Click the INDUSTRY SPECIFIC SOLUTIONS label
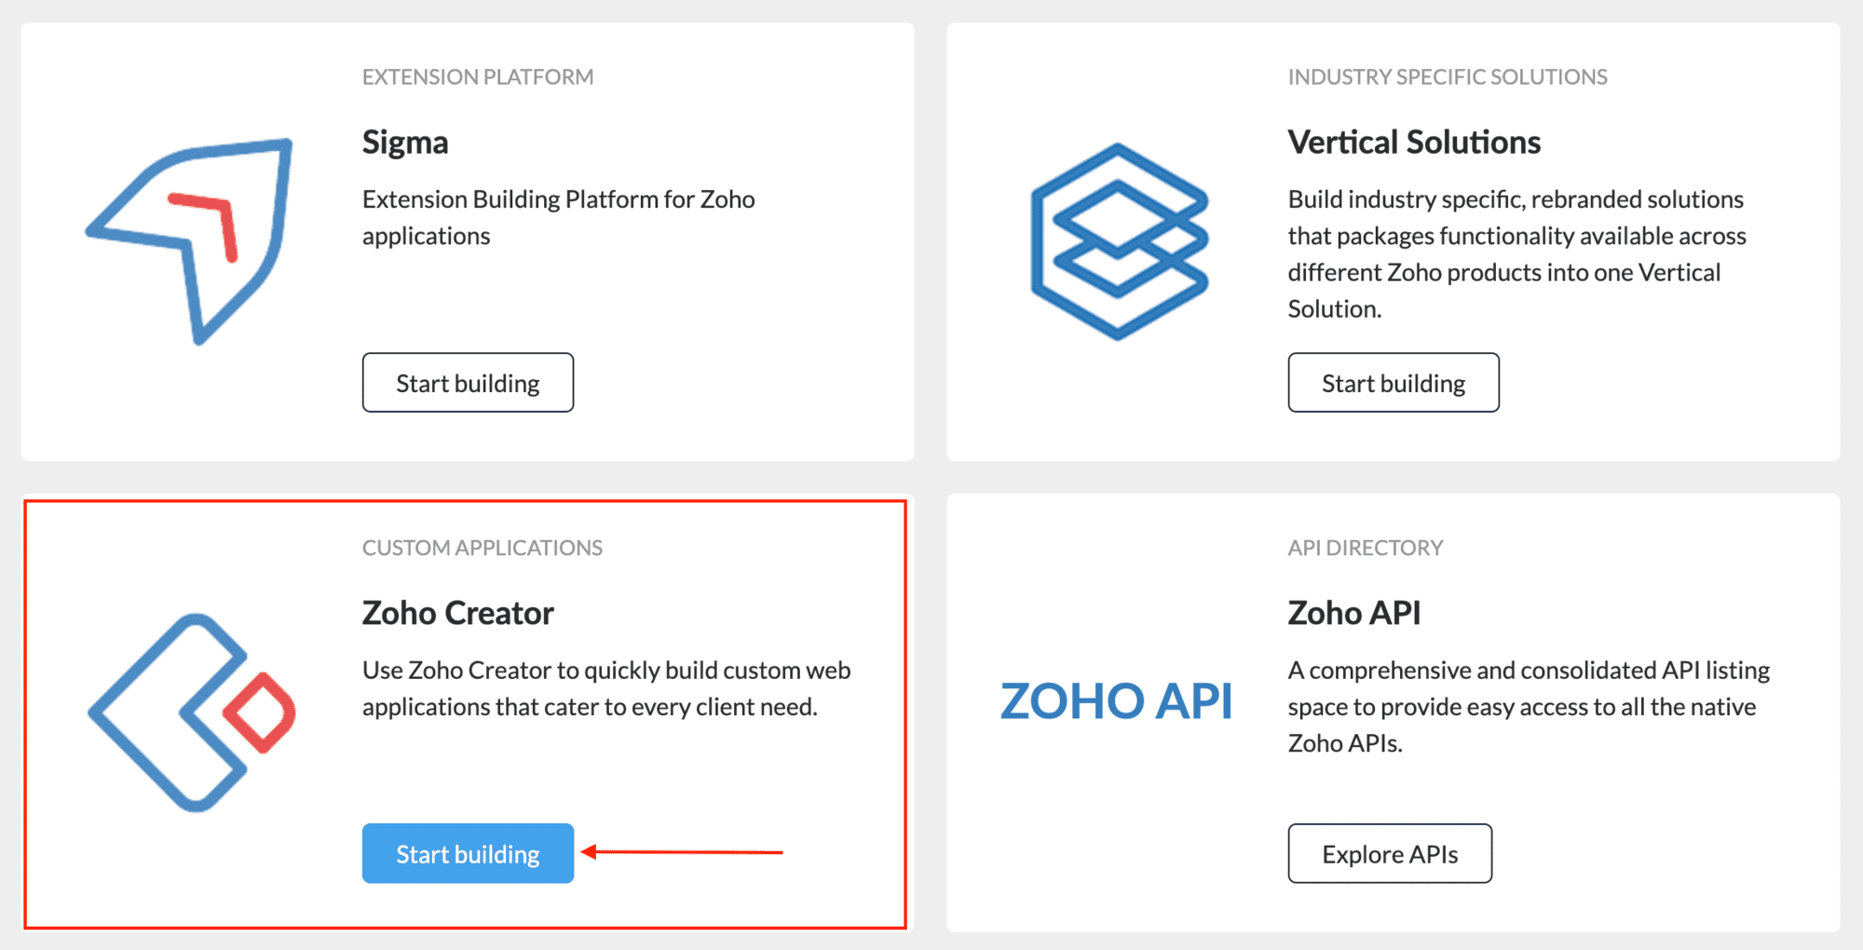This screenshot has width=1863, height=950. pos(1448,77)
